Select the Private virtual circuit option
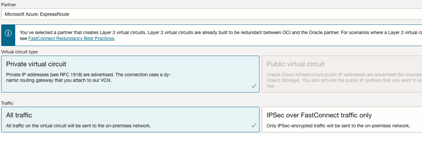This screenshot has height=141, width=422. 130,74
